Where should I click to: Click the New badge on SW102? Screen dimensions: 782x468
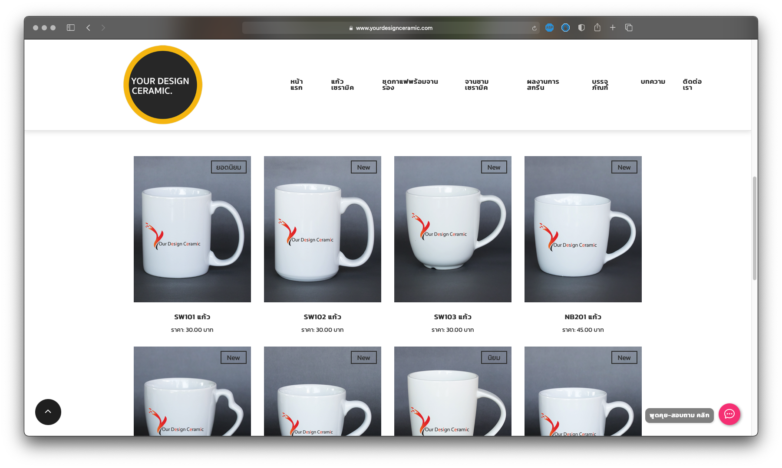[x=364, y=167]
